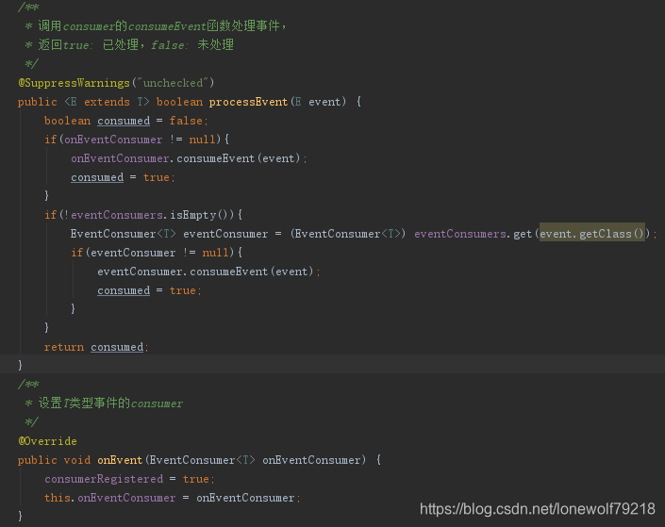Click consumeEvent called on eventConsumer
Image resolution: width=665 pixels, height=527 pixels.
(x=228, y=272)
